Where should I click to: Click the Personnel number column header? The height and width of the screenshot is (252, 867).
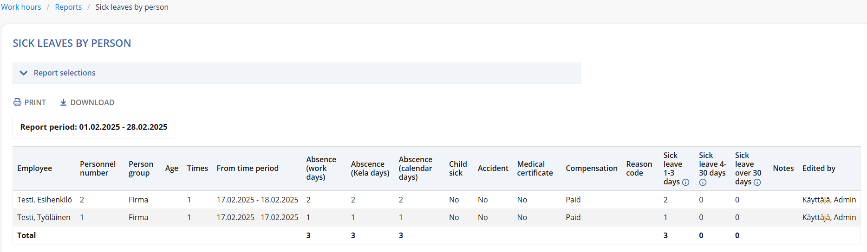(98, 168)
